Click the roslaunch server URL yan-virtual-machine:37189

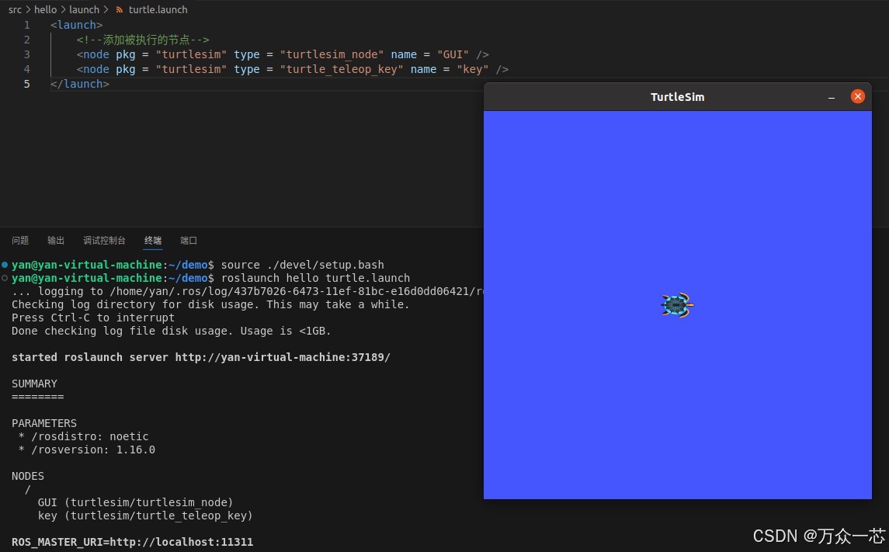click(283, 358)
